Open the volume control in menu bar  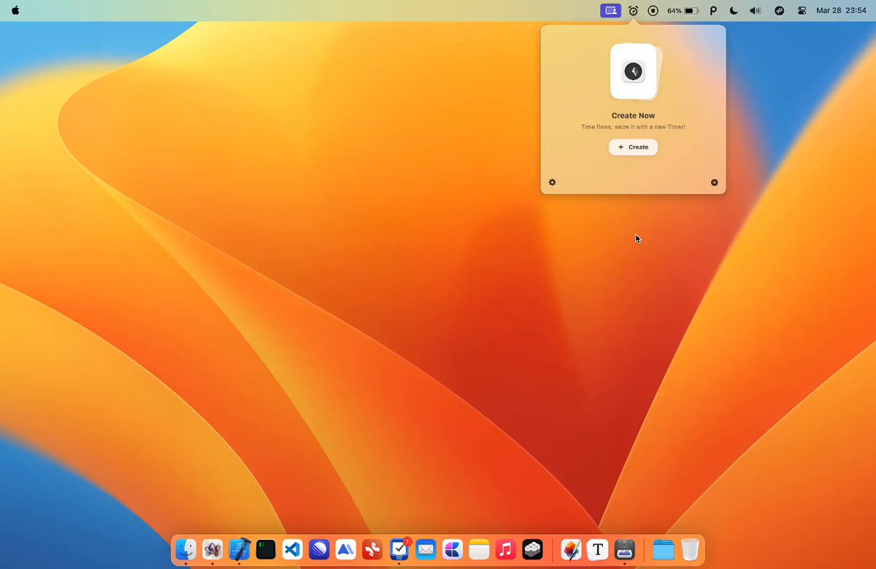tap(755, 11)
